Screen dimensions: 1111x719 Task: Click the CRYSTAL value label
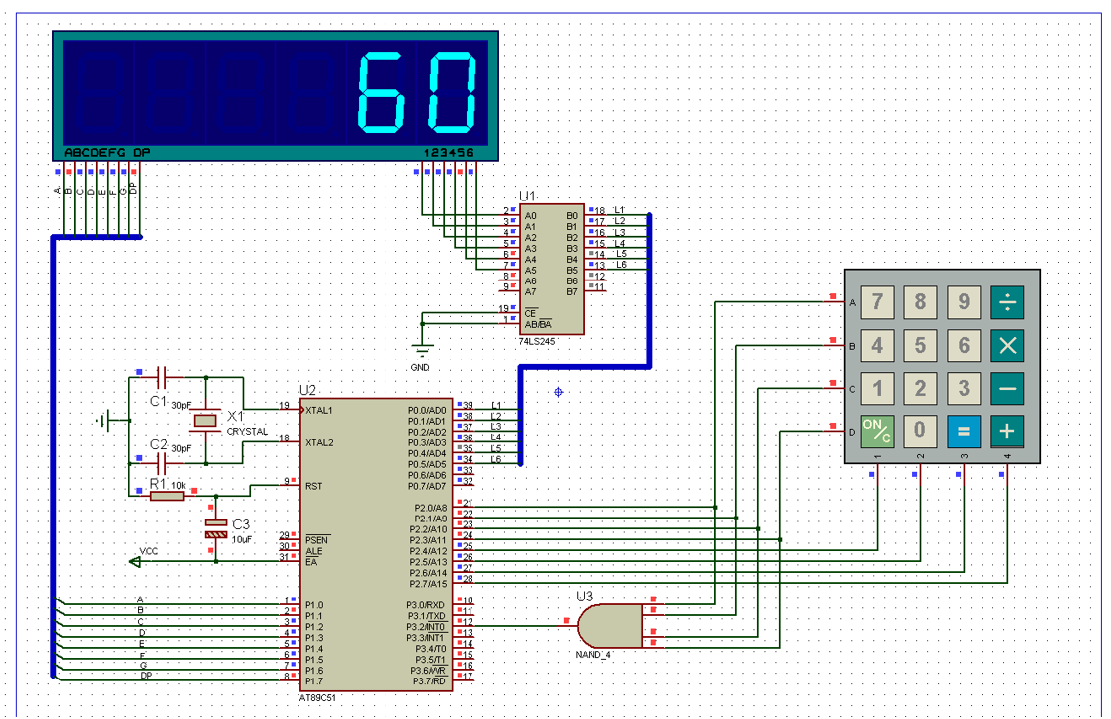point(247,431)
